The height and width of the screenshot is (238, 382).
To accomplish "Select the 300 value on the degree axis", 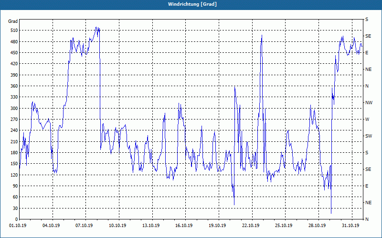I will pos(14,108).
